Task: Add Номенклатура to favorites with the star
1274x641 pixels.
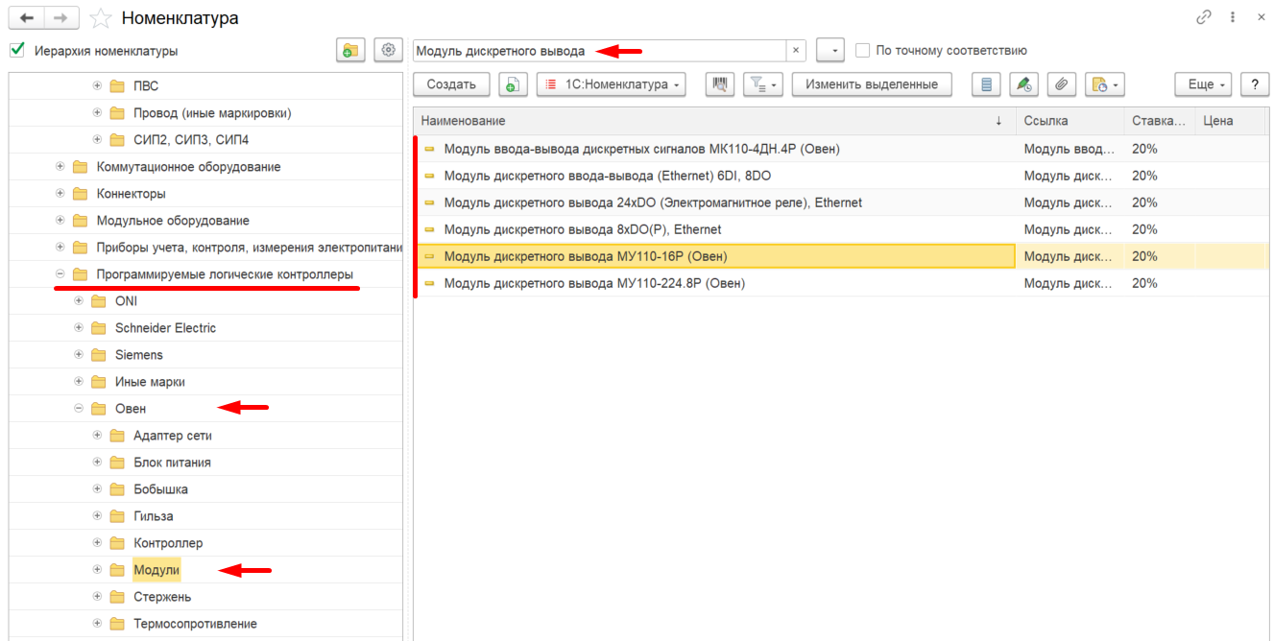Action: (101, 17)
